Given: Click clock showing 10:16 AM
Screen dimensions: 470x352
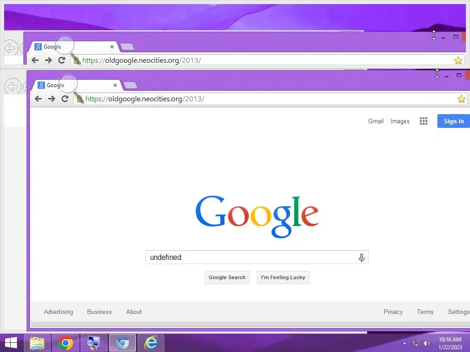Looking at the screenshot, I should coord(450,343).
